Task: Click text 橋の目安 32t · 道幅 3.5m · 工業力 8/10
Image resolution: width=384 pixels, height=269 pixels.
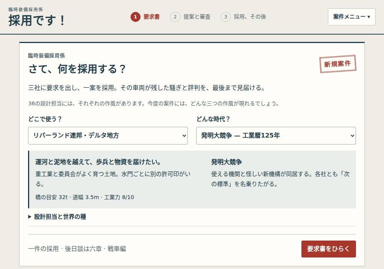Action: 84,197
